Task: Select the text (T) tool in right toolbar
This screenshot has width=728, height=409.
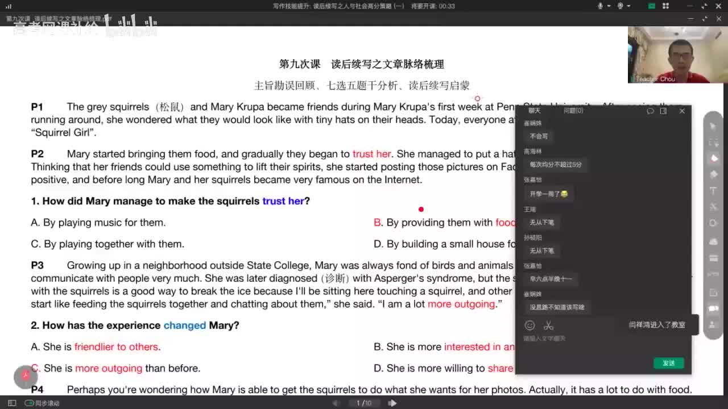Action: click(713, 191)
